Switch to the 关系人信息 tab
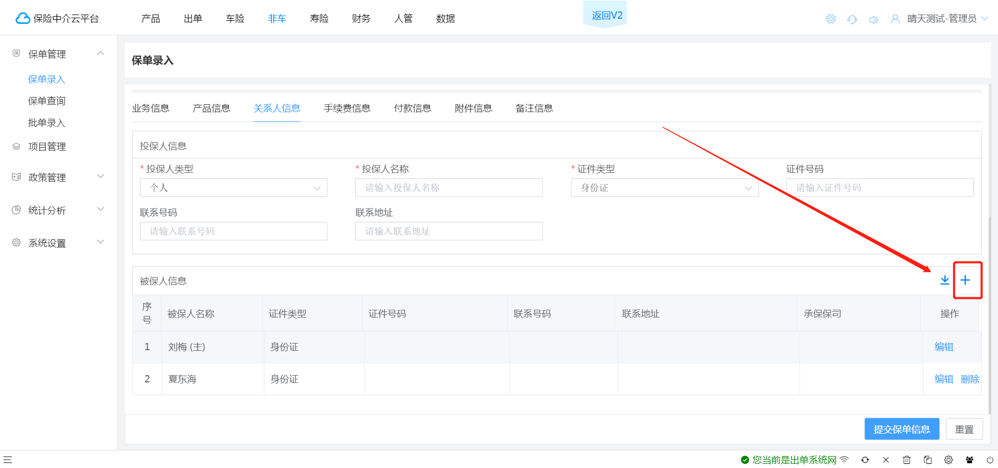 coord(277,108)
